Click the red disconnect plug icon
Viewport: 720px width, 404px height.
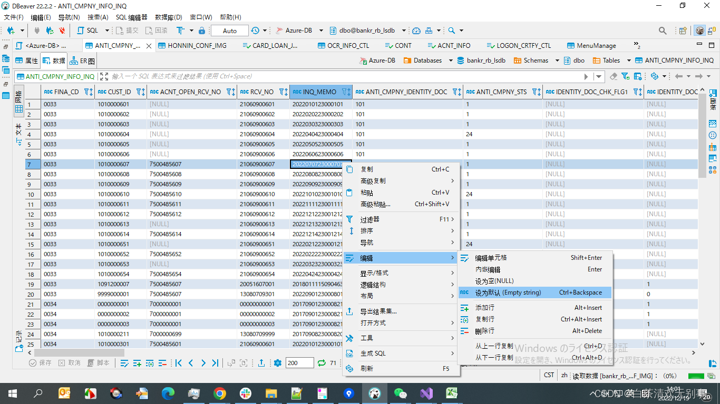tap(62, 31)
